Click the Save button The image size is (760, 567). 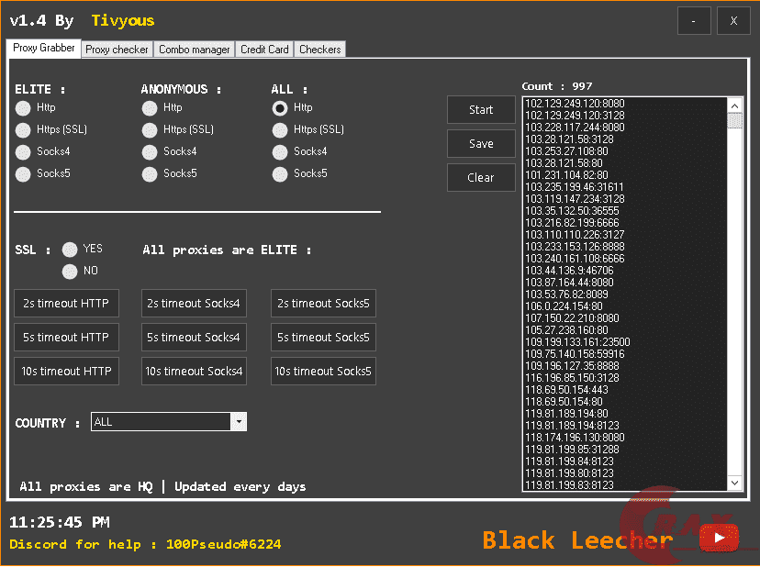[x=481, y=144]
